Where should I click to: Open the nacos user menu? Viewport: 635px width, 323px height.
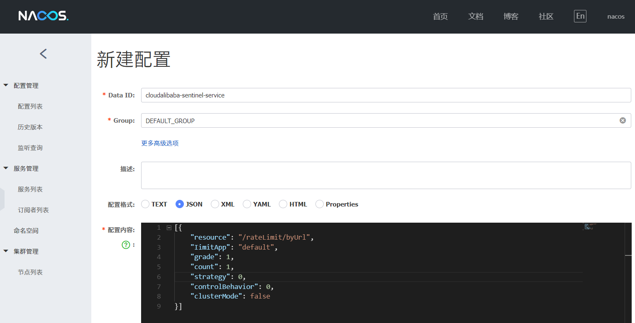[x=616, y=17]
